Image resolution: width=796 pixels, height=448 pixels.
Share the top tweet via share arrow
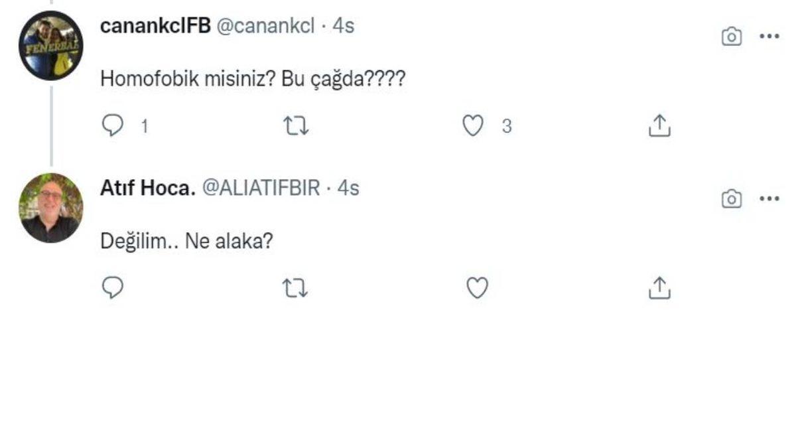[659, 125]
